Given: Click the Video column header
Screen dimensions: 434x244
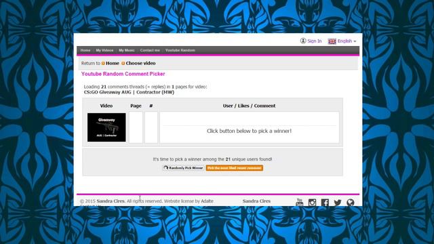Looking at the screenshot, I should click(x=106, y=106).
